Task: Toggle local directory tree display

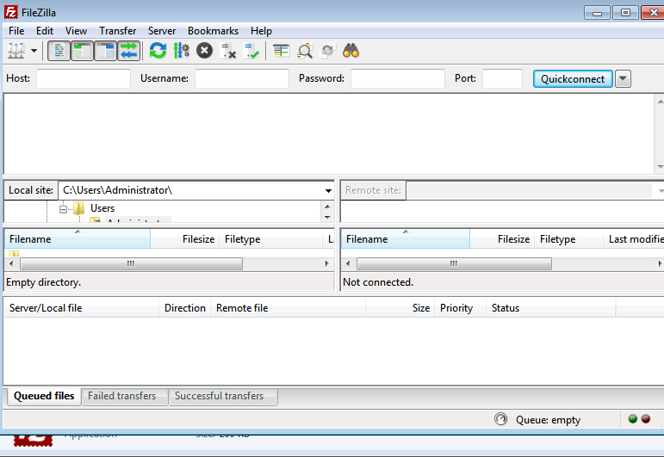Action: (82, 51)
